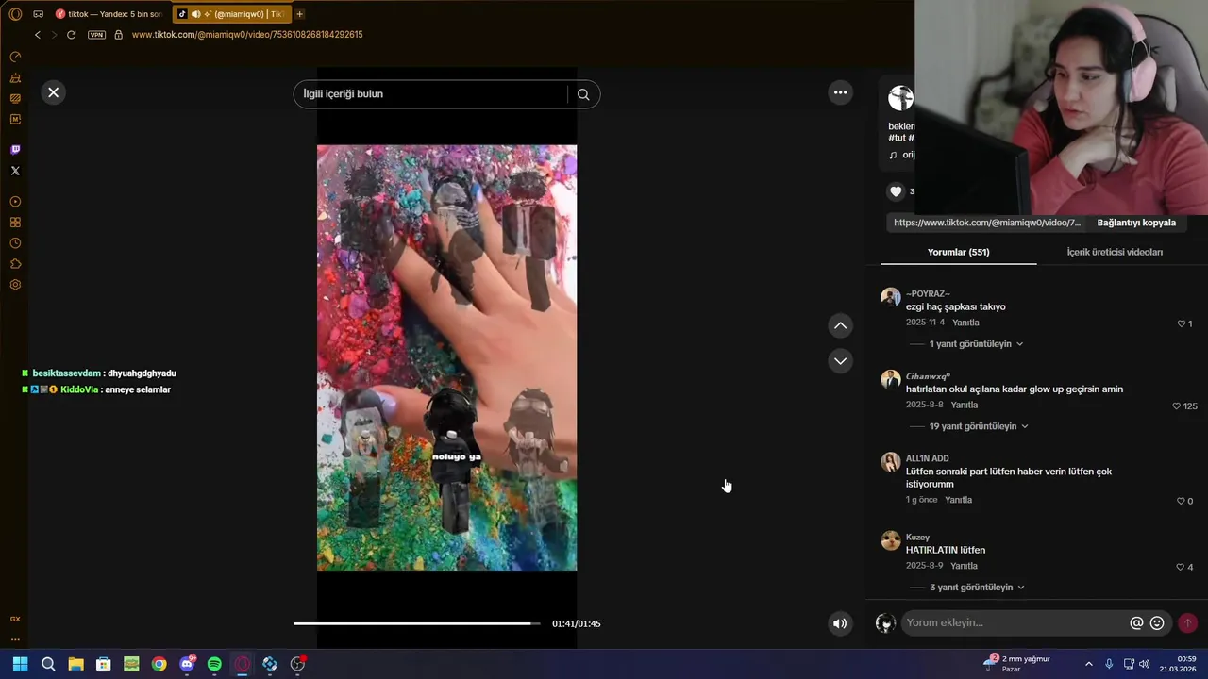Select the @miamiqw0 TikTok browser tab

point(231,14)
